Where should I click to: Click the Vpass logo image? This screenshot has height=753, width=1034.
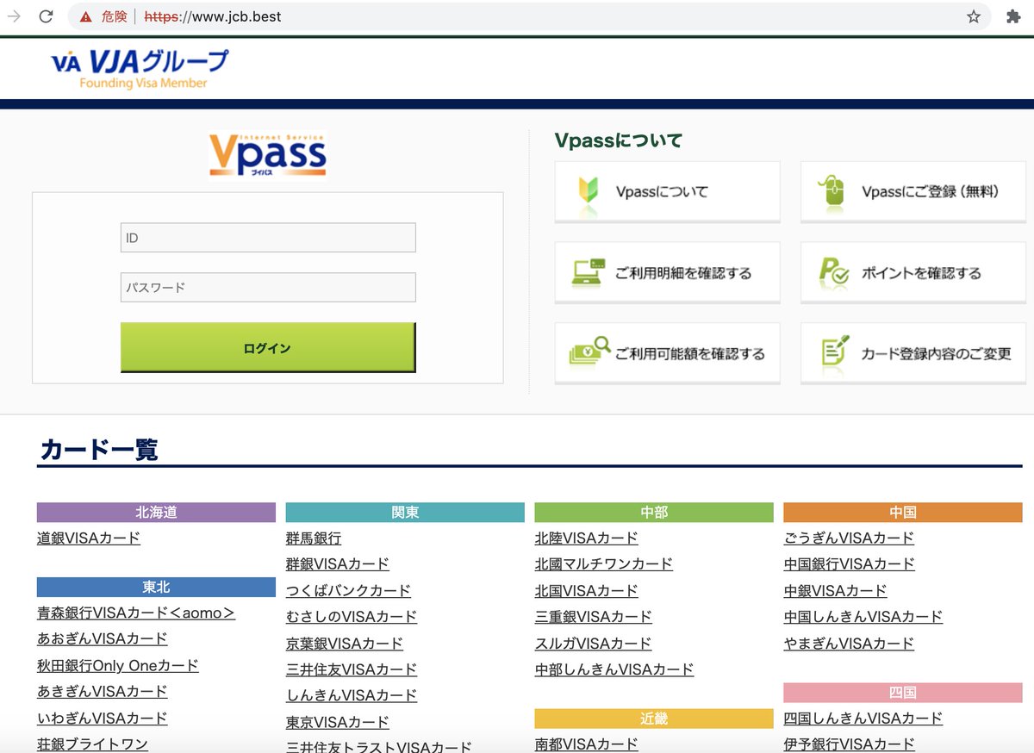pos(268,155)
